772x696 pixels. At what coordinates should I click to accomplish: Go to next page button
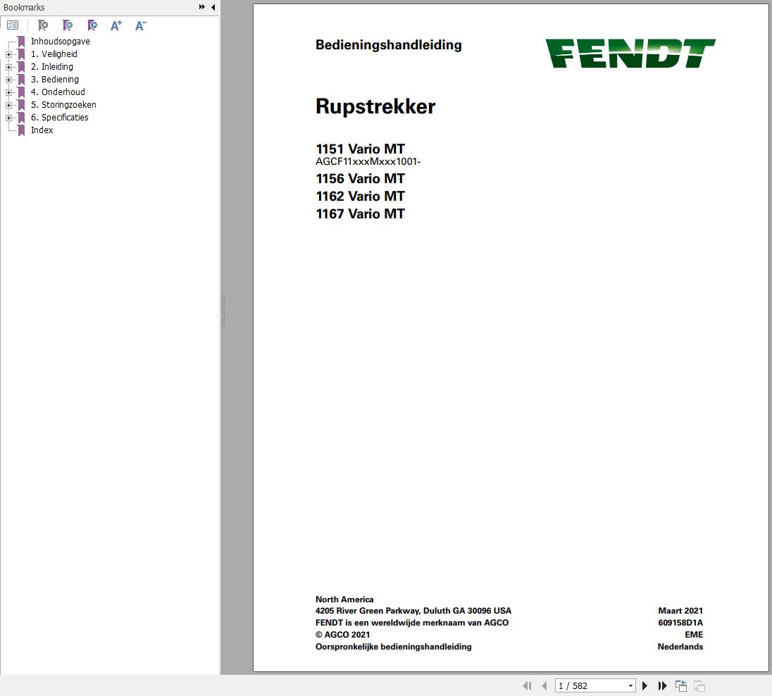tap(645, 685)
